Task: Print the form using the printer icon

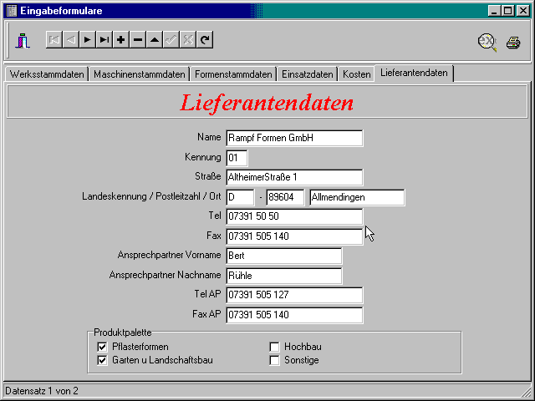Action: tap(512, 42)
